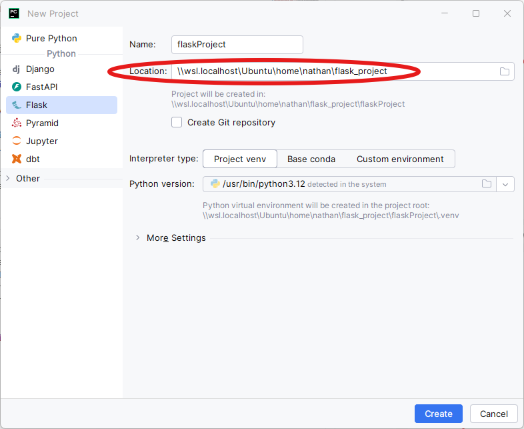The height and width of the screenshot is (429, 524).
Task: Click the Flask project icon
Action: (x=17, y=105)
